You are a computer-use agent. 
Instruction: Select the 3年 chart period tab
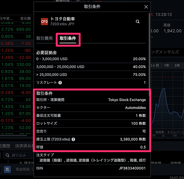click(177, 65)
